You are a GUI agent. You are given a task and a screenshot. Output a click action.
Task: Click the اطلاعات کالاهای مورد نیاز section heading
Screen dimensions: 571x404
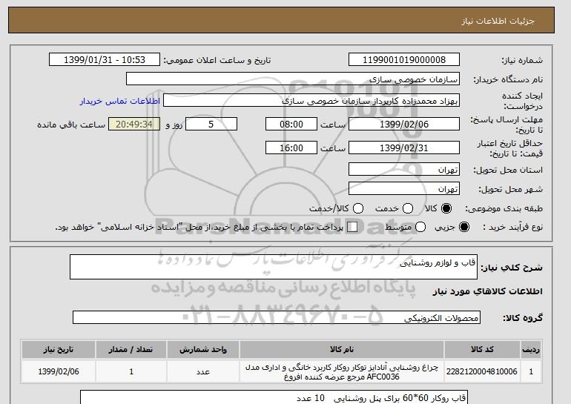tap(488, 291)
